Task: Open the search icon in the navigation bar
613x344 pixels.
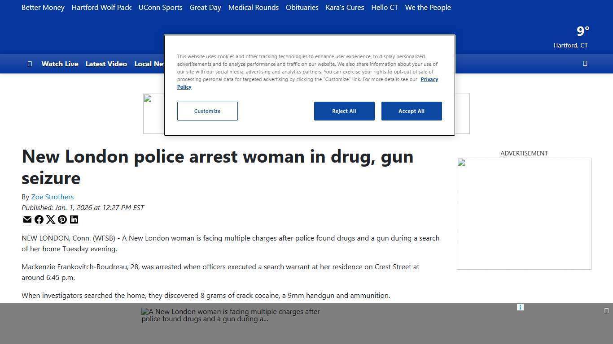Action: tap(585, 64)
